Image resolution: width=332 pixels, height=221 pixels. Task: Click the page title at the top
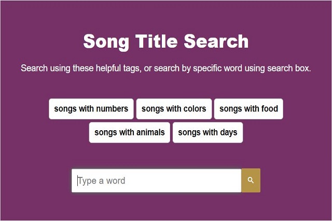[166, 41]
